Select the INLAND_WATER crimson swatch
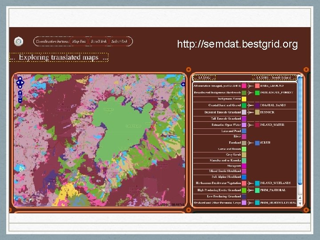320x240 pixels. (x=257, y=125)
